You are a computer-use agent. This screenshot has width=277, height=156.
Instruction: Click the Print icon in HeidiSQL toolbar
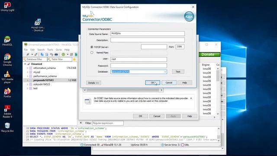pyautogui.click(x=56, y=55)
